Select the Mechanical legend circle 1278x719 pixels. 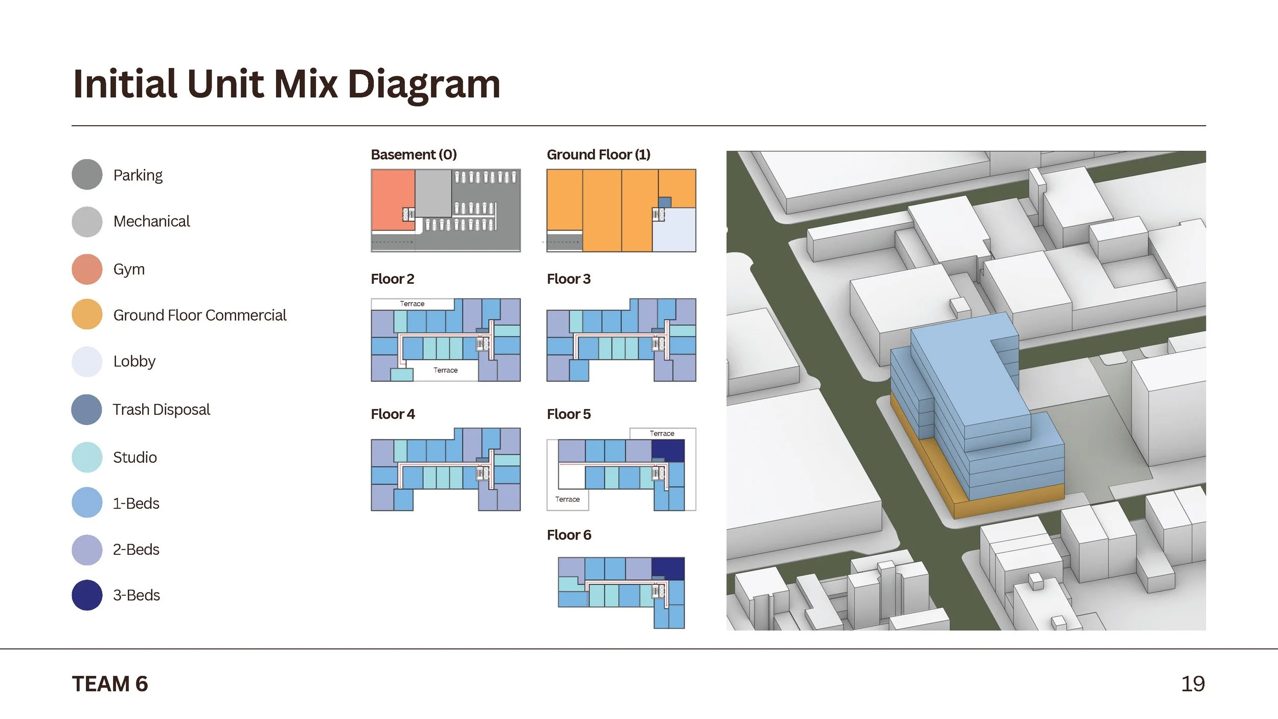point(87,221)
